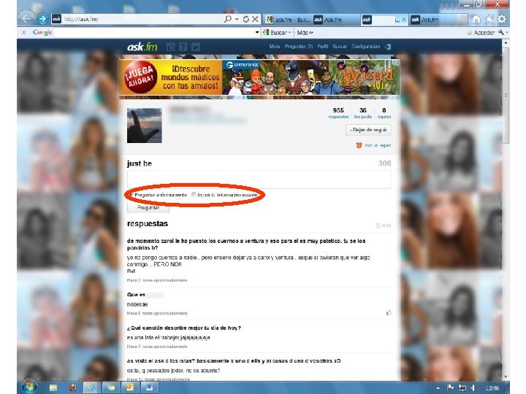Open Buscar in the ask.fm header
This screenshot has width=526, height=394.
[x=340, y=46]
